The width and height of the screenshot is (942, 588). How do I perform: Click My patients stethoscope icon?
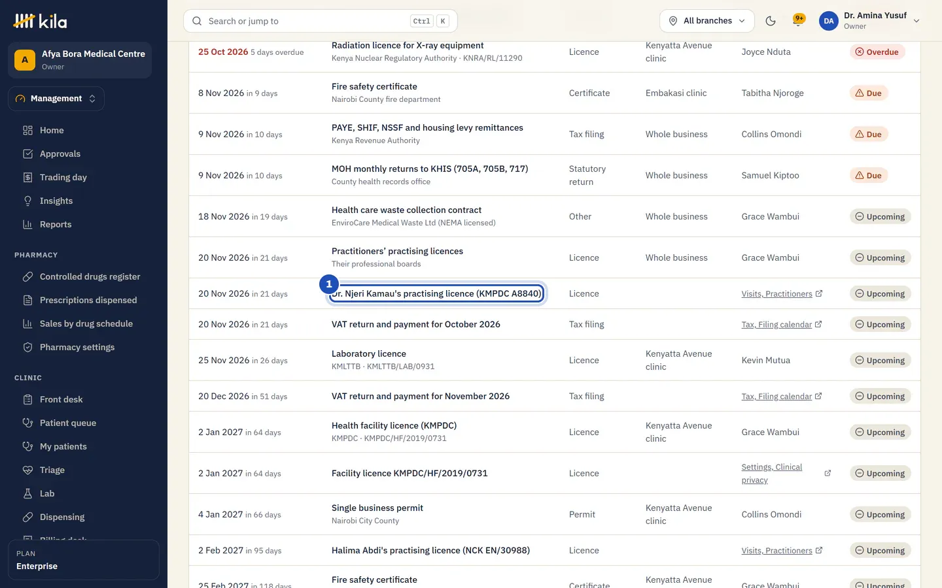(x=27, y=446)
